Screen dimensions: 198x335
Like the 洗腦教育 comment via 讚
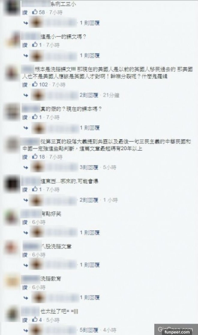pyautogui.click(x=25, y=287)
